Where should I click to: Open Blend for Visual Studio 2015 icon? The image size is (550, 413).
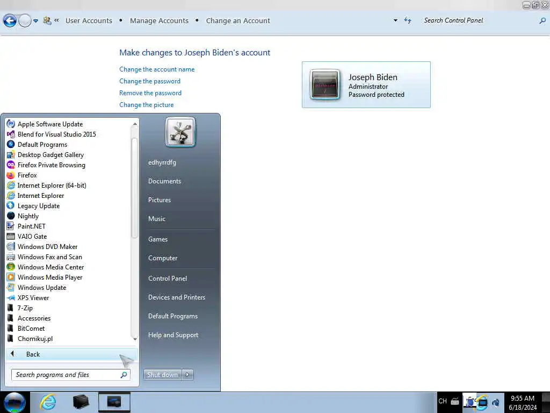coord(11,134)
